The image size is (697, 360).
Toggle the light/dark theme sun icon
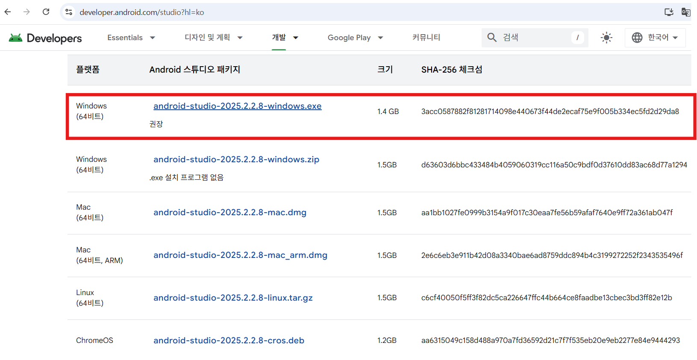(606, 38)
